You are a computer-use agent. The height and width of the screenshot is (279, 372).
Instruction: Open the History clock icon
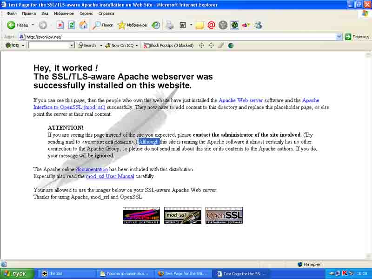point(156,25)
